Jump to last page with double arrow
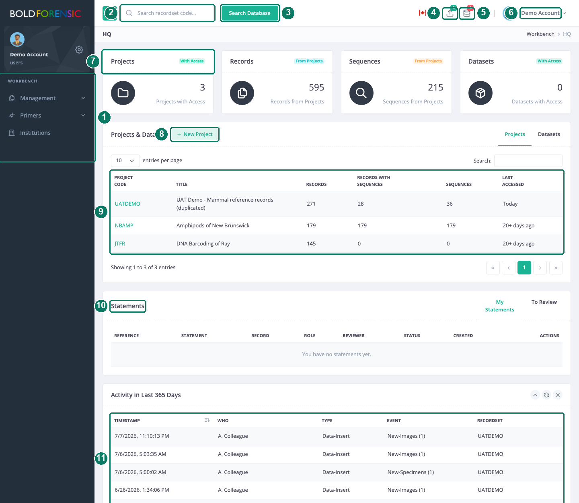579x503 pixels. (556, 268)
